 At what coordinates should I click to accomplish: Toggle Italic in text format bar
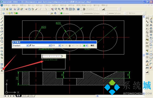66,45
